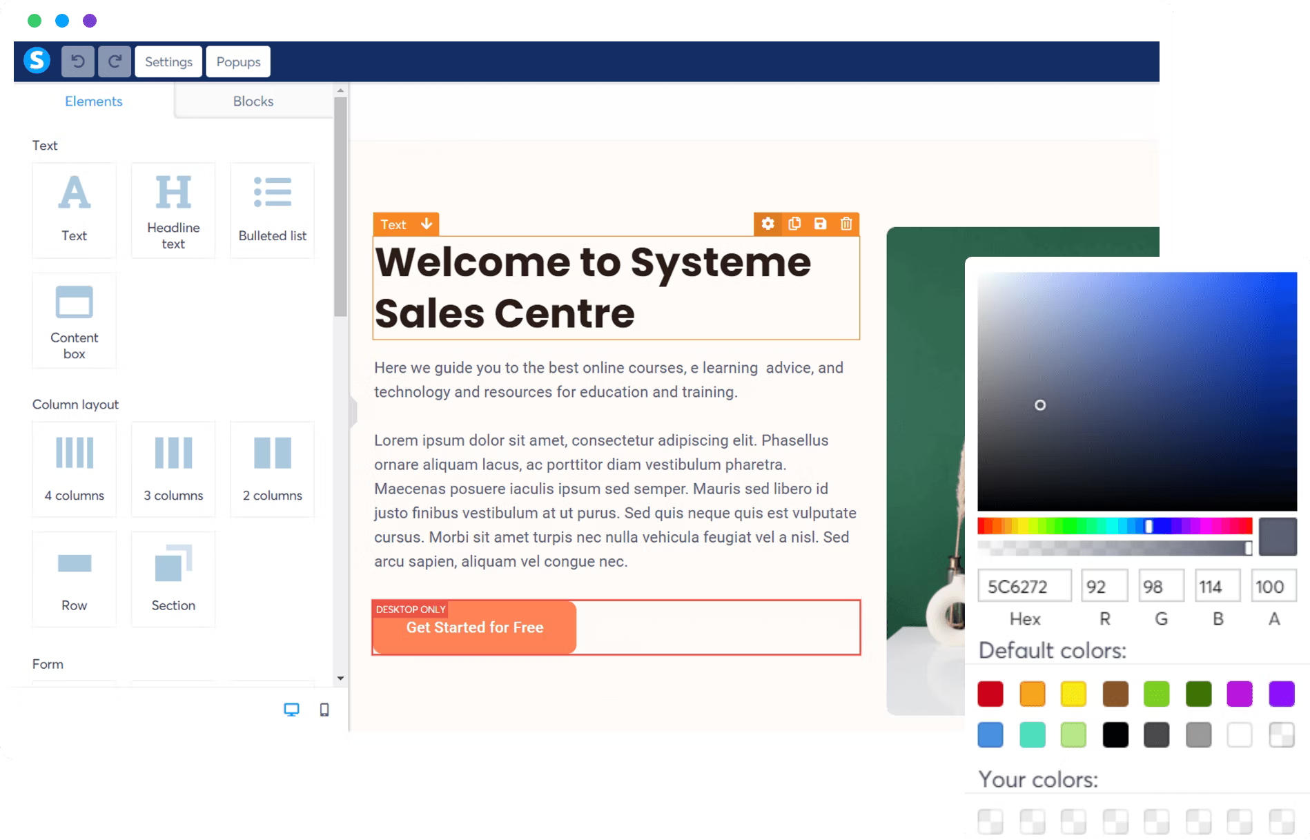
Task: Choose the white default color
Action: click(1240, 735)
